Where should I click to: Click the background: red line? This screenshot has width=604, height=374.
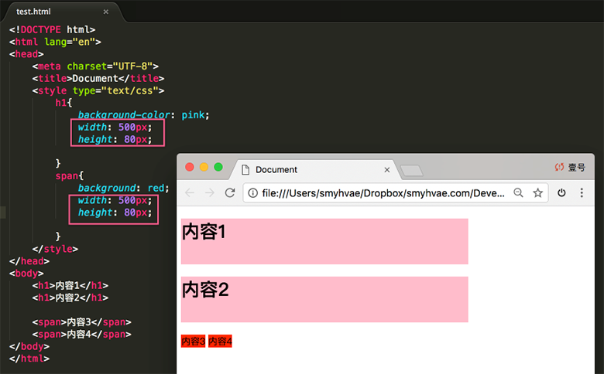point(124,188)
